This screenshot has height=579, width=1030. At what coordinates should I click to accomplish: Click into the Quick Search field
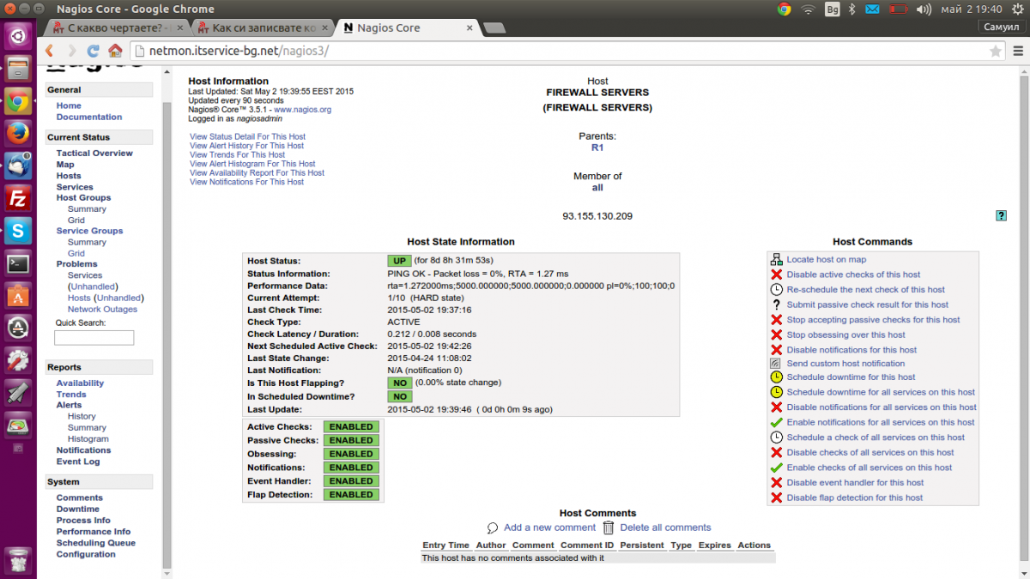[x=94, y=338]
